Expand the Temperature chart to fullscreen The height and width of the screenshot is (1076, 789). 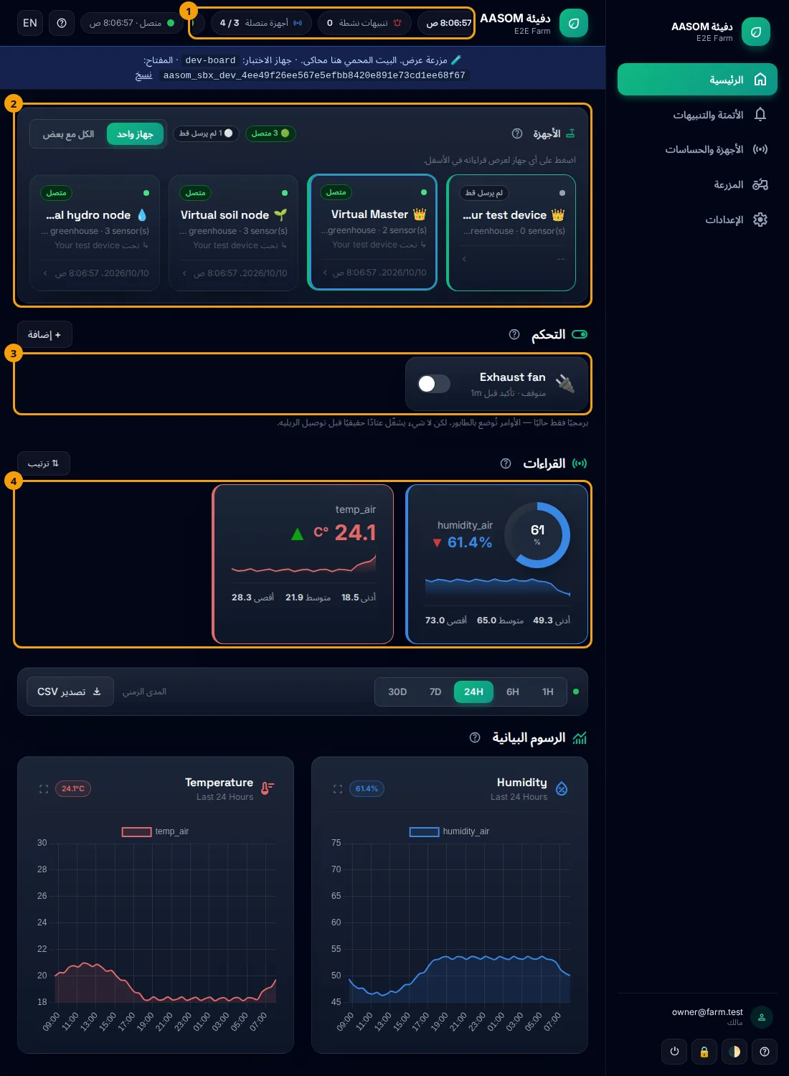coord(44,789)
